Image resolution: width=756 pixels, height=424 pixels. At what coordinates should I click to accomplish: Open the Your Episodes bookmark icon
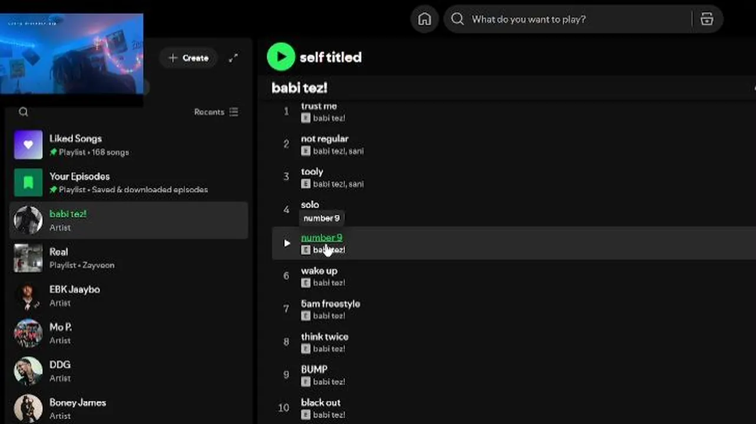28,183
